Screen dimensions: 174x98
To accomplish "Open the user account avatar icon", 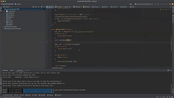I will (173, 4).
